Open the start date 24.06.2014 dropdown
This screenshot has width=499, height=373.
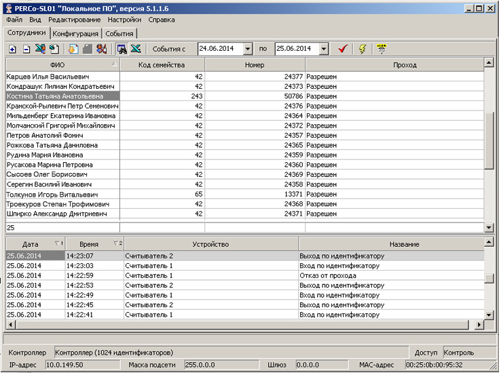click(x=247, y=49)
